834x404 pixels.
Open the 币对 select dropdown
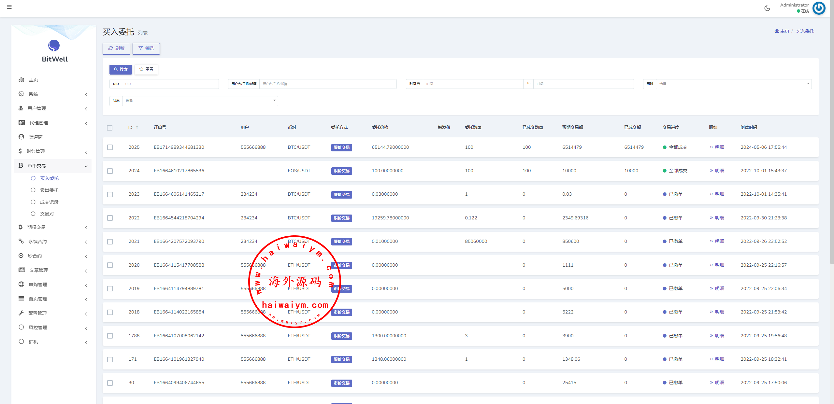click(733, 84)
